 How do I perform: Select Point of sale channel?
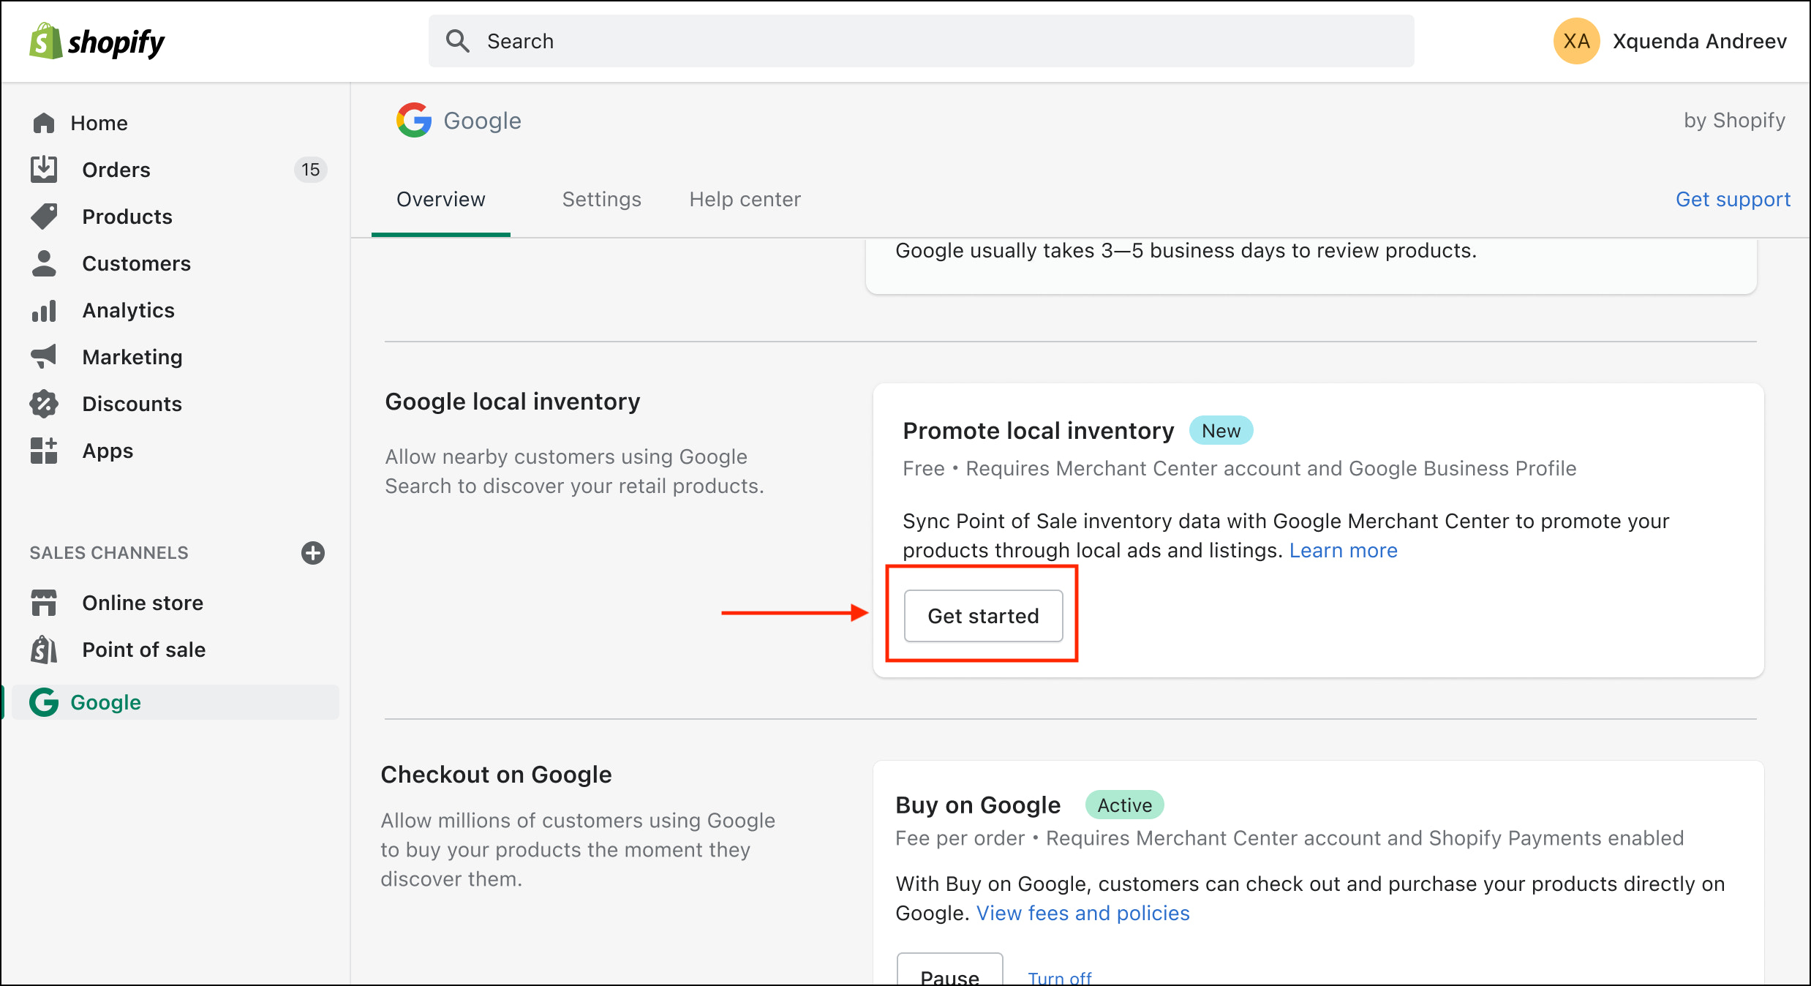click(x=143, y=650)
